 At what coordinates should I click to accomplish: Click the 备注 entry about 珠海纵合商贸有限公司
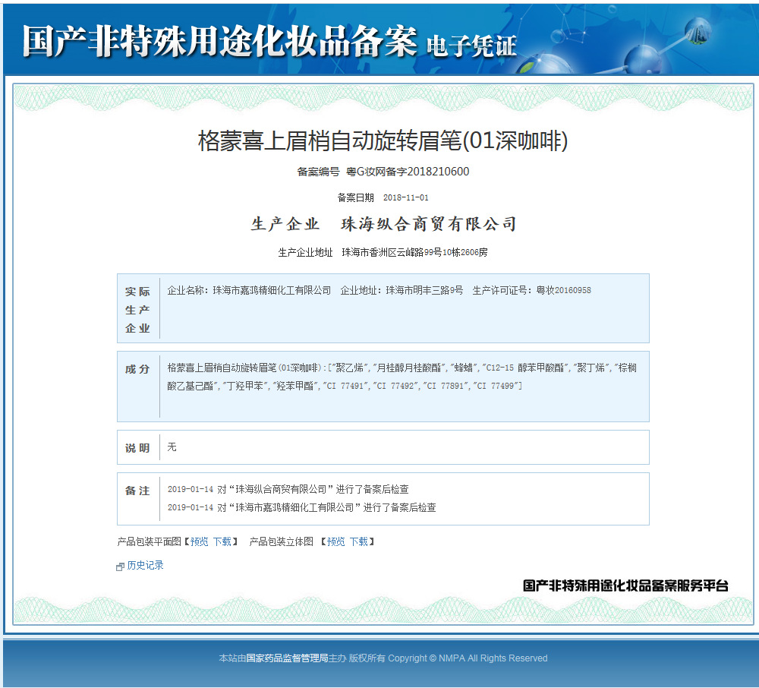point(288,489)
